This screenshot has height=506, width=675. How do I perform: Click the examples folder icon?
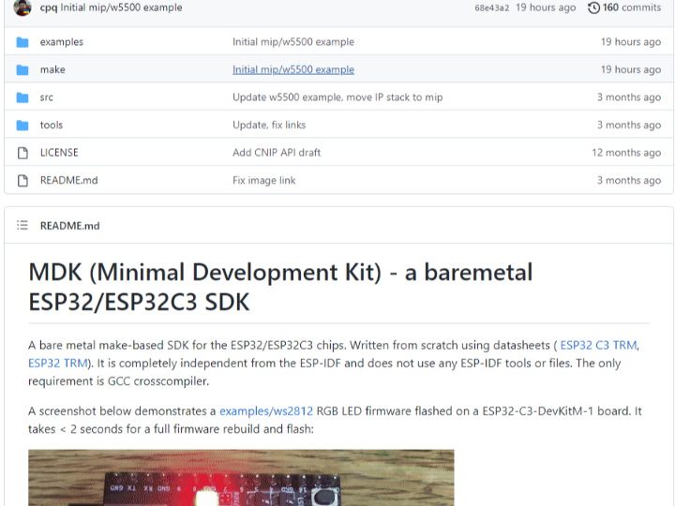click(22, 42)
